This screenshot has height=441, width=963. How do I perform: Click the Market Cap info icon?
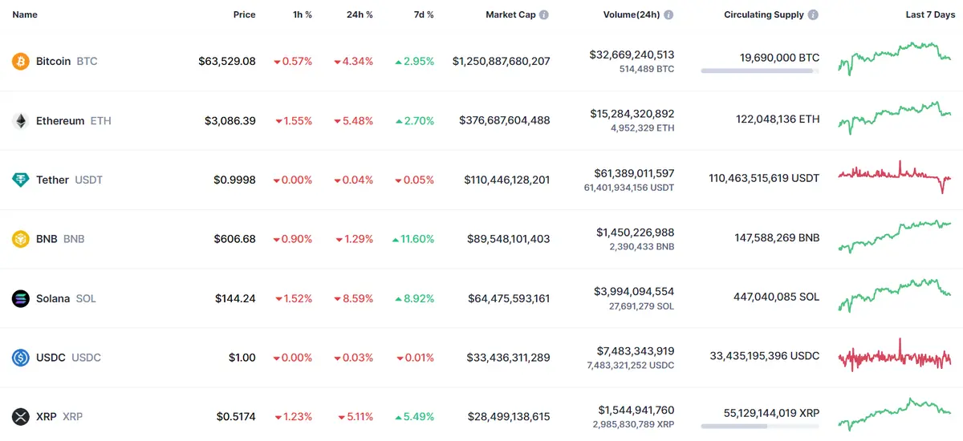[544, 14]
